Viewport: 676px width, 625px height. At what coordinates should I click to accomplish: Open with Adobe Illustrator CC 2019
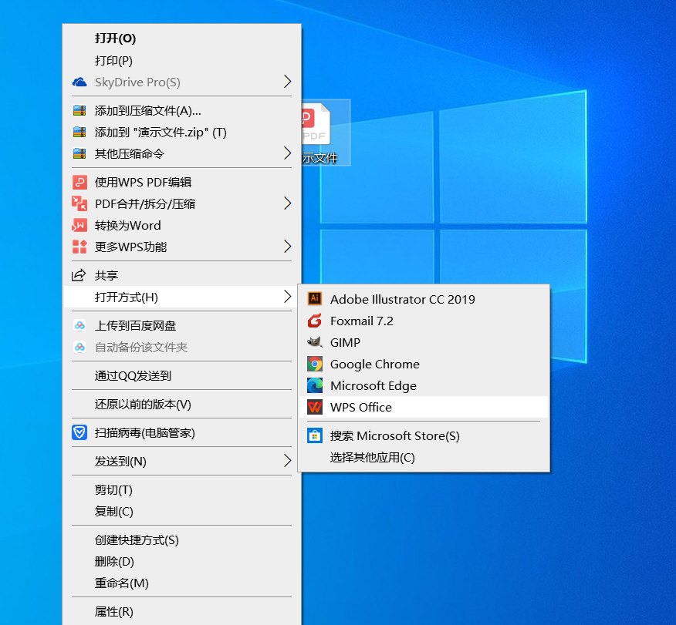click(424, 299)
